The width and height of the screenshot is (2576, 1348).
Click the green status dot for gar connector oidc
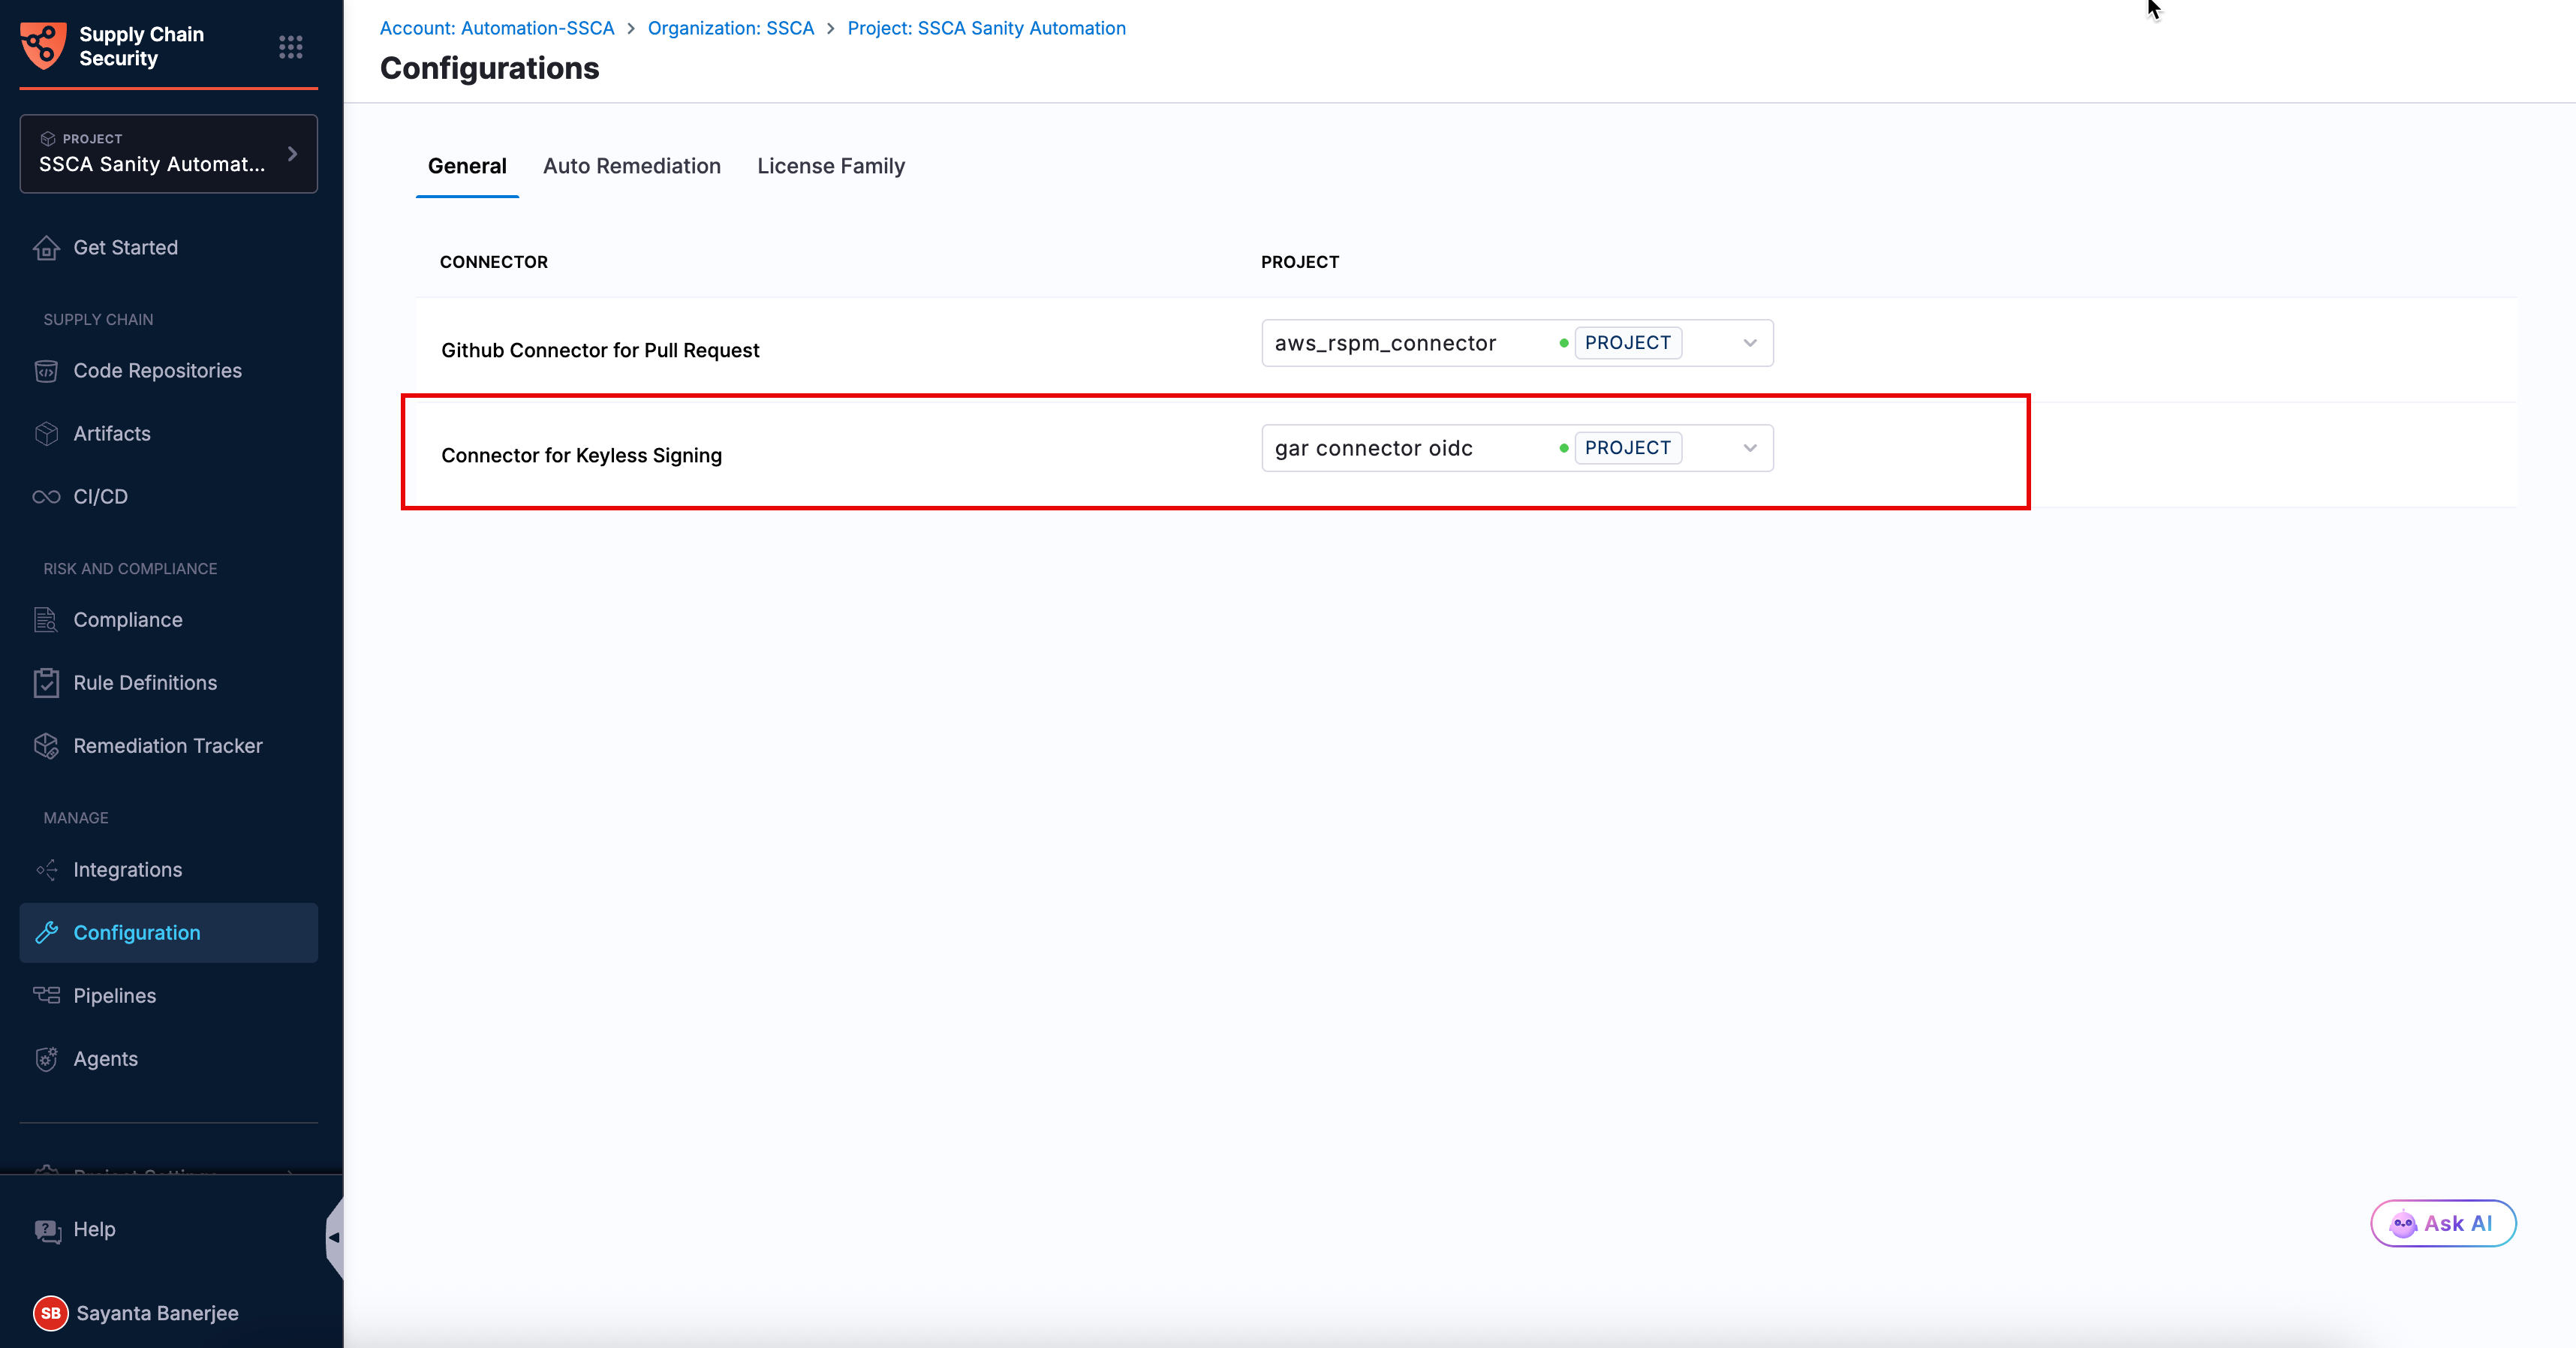(x=1564, y=448)
